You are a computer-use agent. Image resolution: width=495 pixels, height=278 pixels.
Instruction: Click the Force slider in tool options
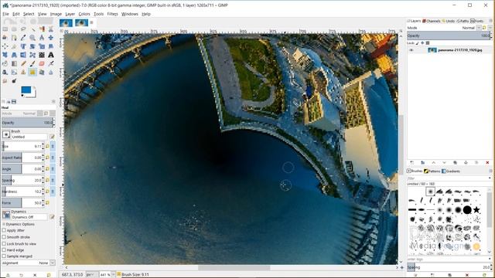tap(22, 202)
